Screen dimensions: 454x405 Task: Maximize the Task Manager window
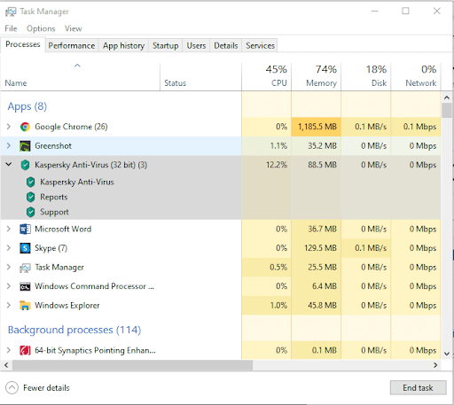click(x=405, y=11)
